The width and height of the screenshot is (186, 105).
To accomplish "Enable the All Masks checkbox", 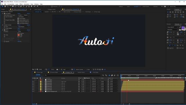I will [x=18, y=33].
